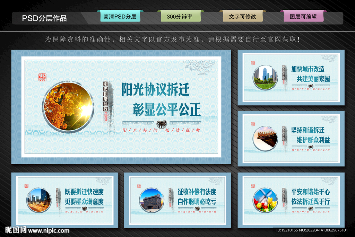Screen dimensions: 355x237
Task: Click the red 依/法/征/收 text on large banner
Action: tap(183, 130)
